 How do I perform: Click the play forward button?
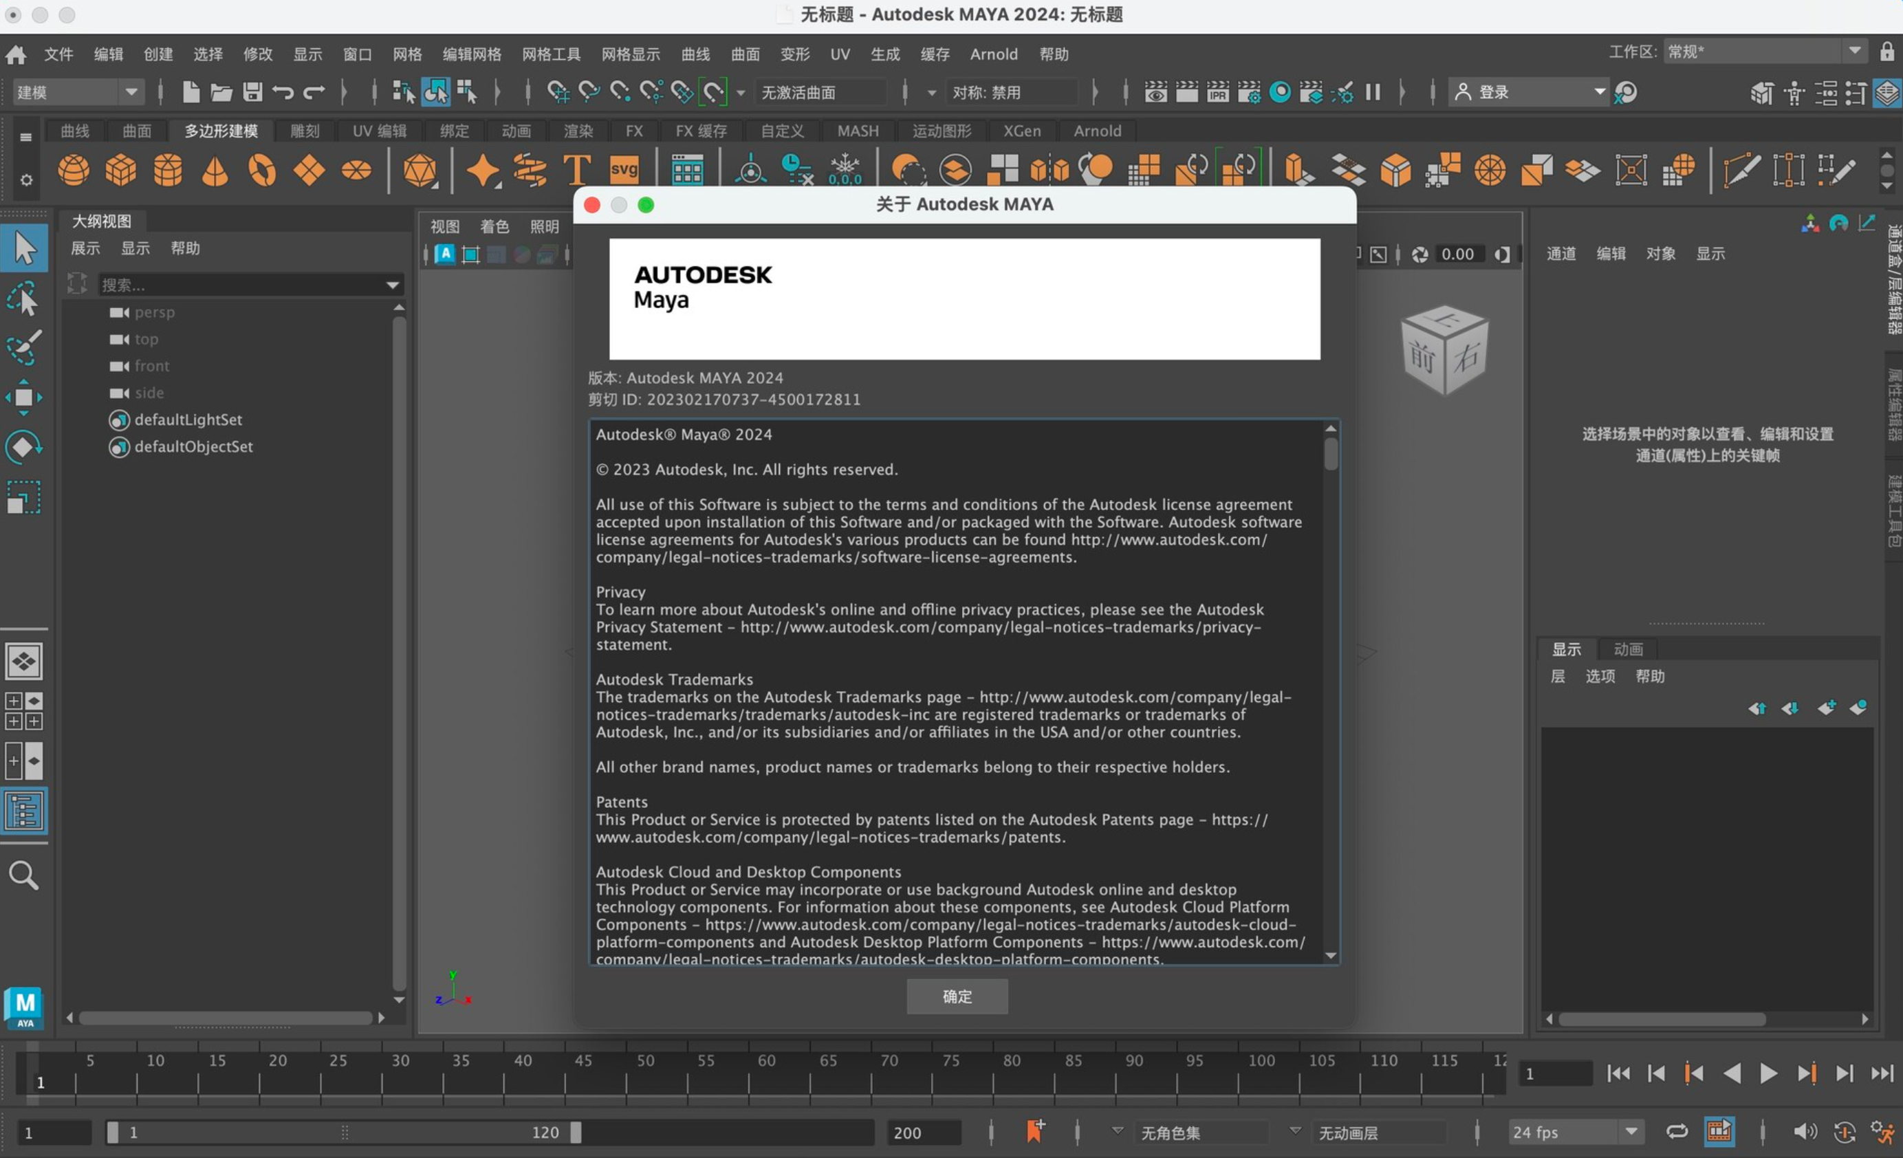(x=1768, y=1074)
